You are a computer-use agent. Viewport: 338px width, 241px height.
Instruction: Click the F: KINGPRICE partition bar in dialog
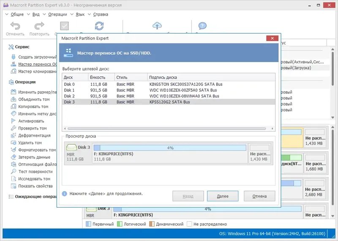tap(170, 148)
